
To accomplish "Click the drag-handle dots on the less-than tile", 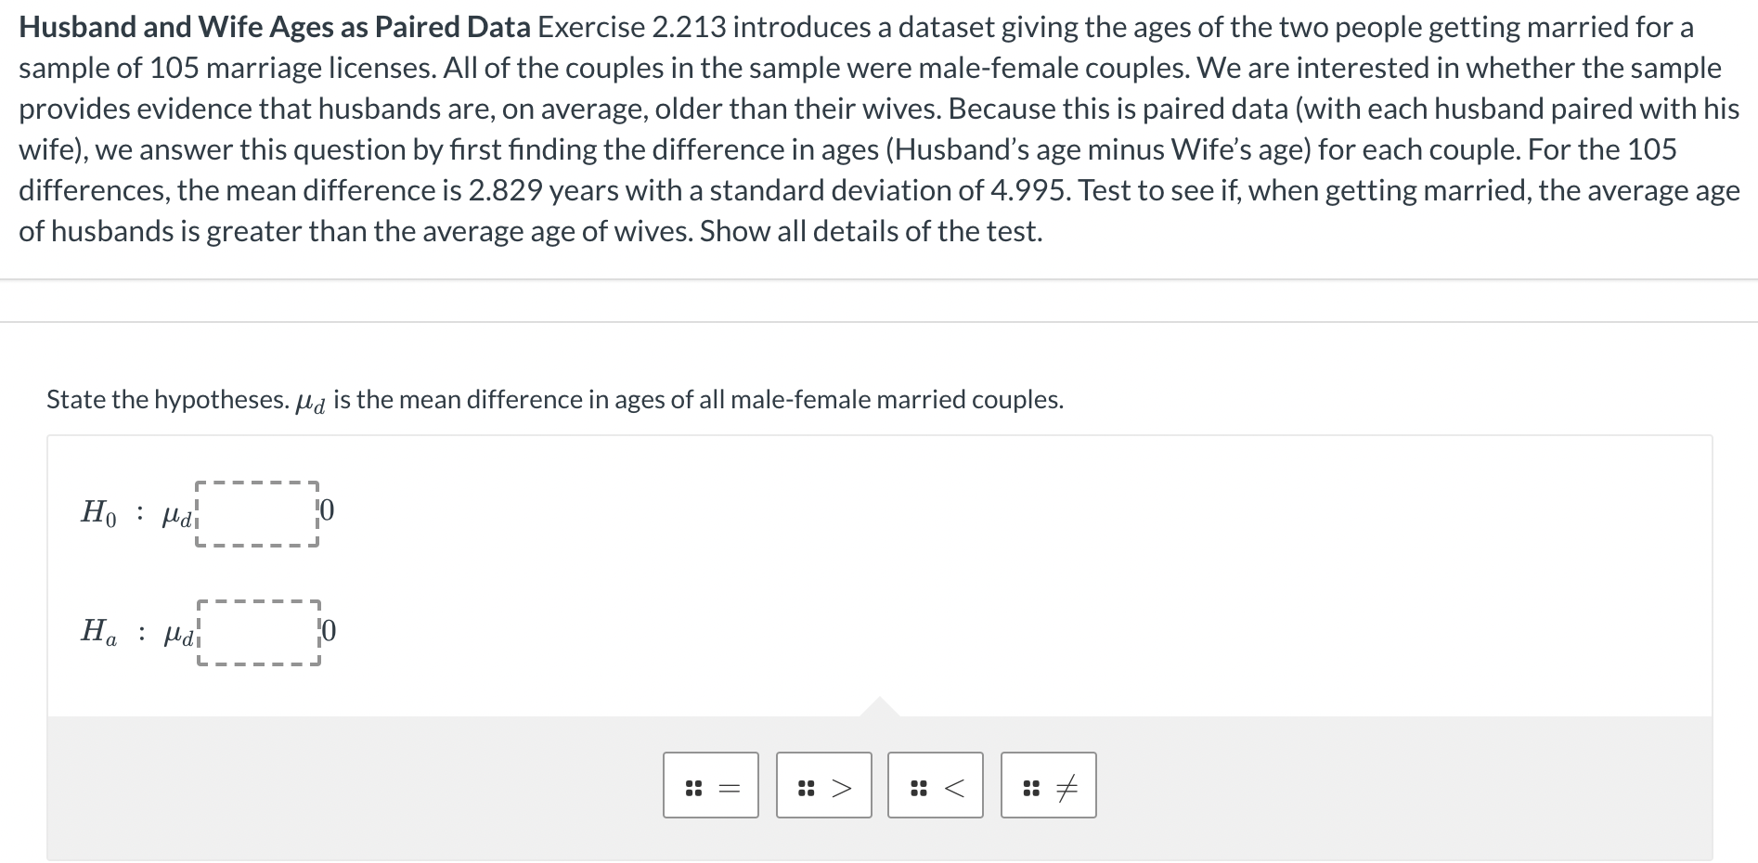I will coord(918,785).
